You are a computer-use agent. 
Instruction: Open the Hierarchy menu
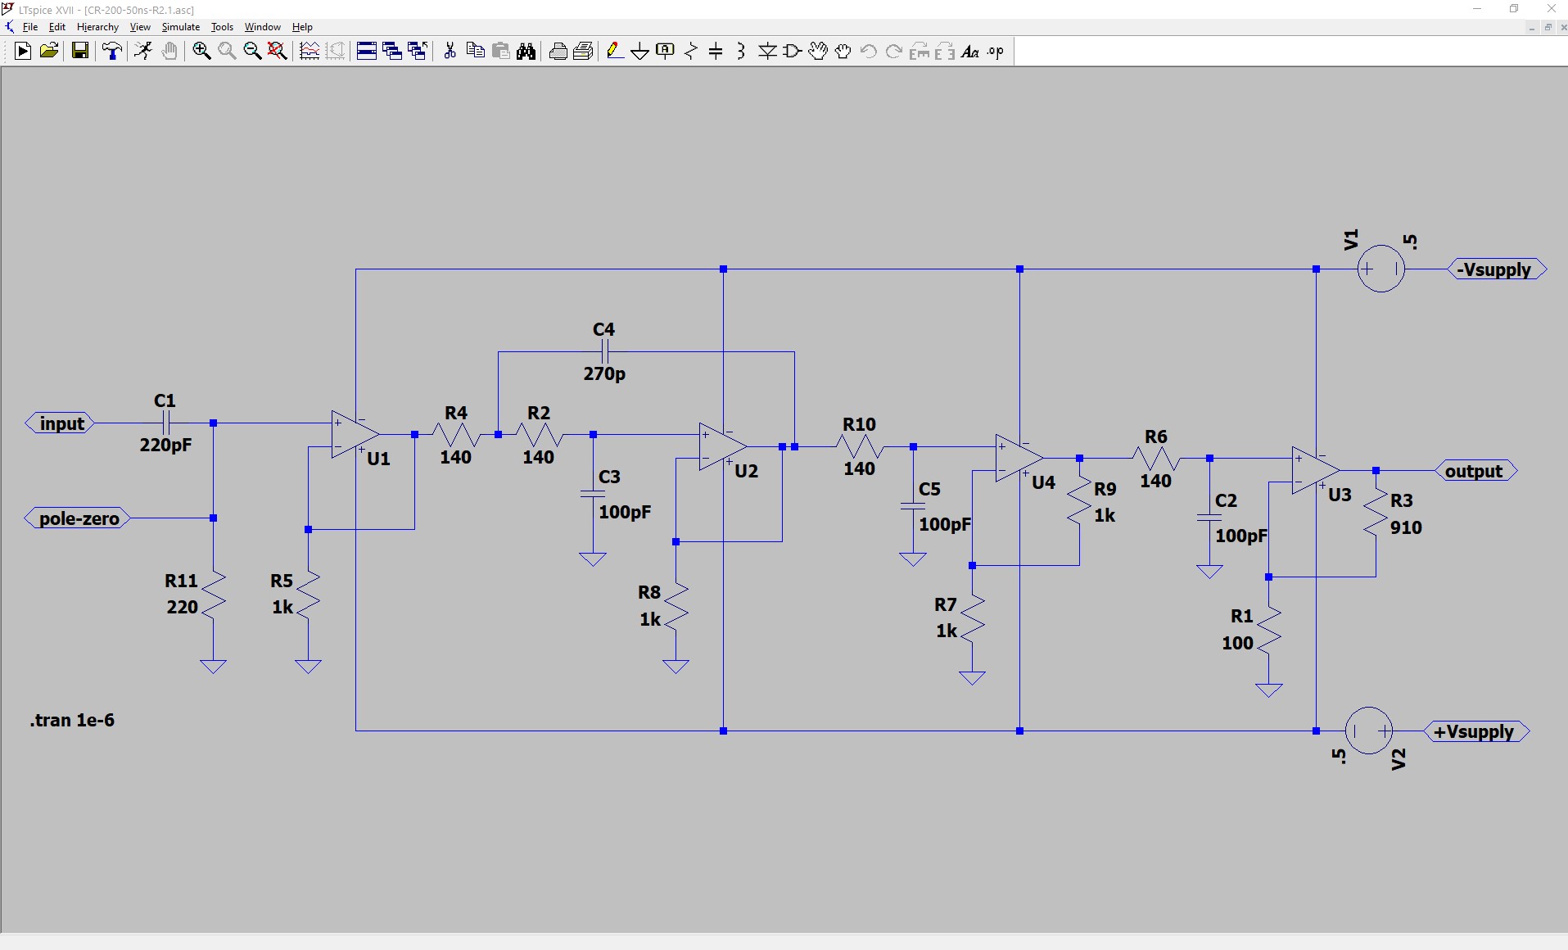pos(97,27)
